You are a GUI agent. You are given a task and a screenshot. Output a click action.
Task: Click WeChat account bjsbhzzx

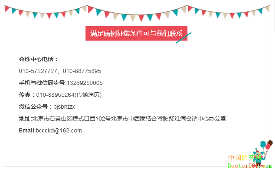click(x=64, y=107)
